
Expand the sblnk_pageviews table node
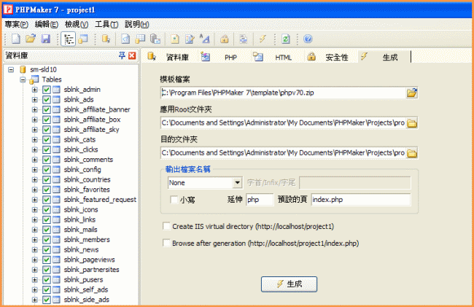coord(35,260)
